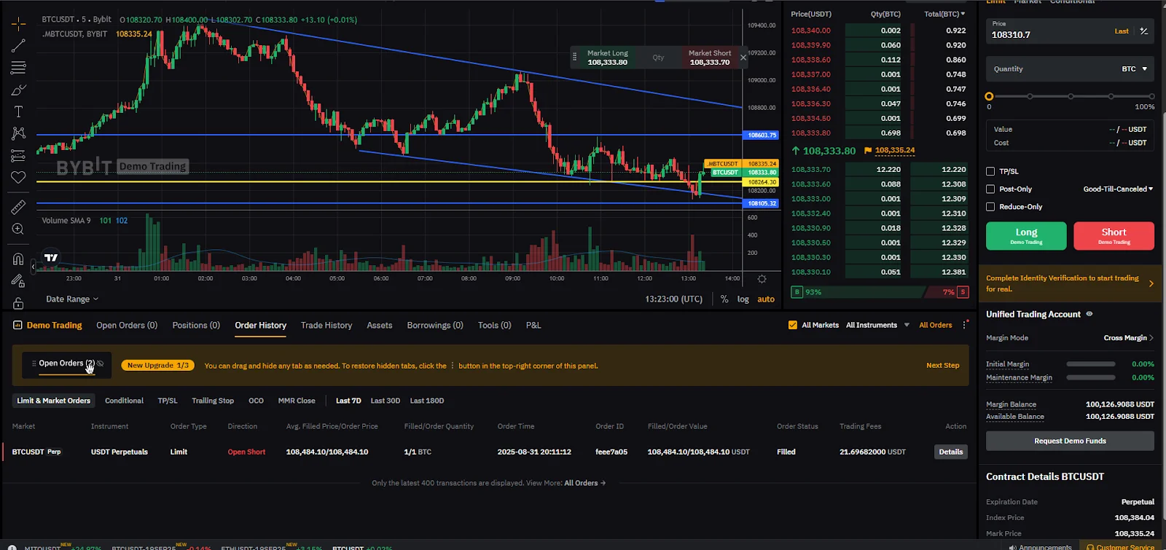Click the buy/sell ratio bar
Image resolution: width=1166 pixels, height=550 pixels.
coord(880,292)
